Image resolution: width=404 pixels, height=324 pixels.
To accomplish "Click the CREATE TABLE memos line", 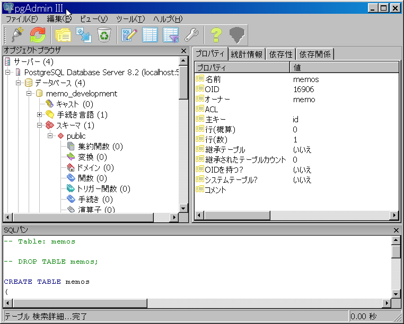I will 47,282.
